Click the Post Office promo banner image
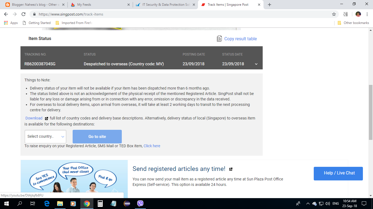The height and width of the screenshot is (209, 373). 74,179
